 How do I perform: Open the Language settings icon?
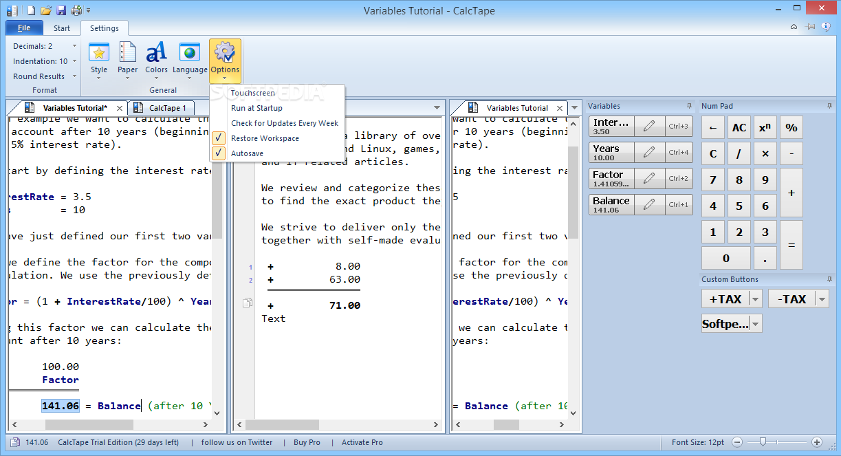[190, 52]
